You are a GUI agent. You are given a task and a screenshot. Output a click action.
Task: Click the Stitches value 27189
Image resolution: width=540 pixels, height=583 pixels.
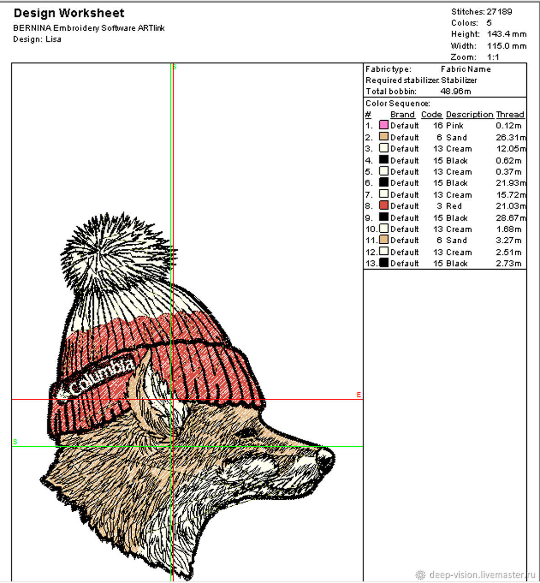click(x=499, y=12)
